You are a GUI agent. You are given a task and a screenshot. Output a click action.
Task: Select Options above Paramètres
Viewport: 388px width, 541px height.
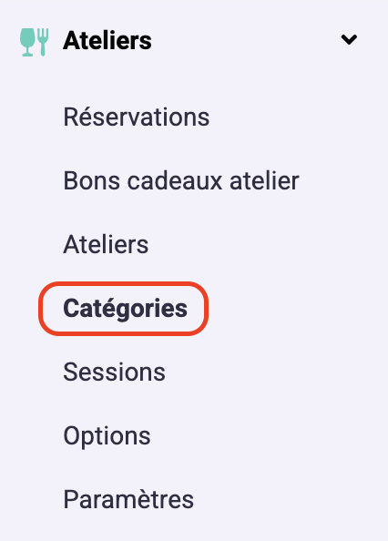tap(107, 436)
